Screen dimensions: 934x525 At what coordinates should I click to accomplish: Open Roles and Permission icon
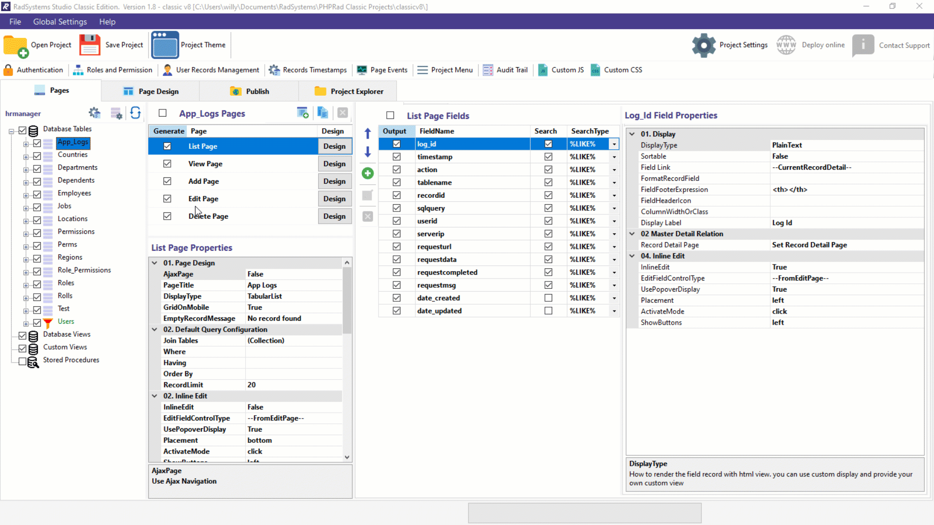coord(78,70)
